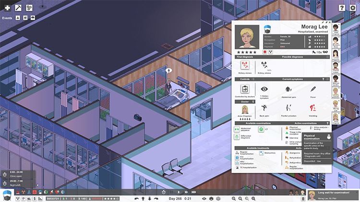This screenshot has height=202, width=360.
Task: Toggle walls cube view in bottom bar
Action: click(211, 199)
